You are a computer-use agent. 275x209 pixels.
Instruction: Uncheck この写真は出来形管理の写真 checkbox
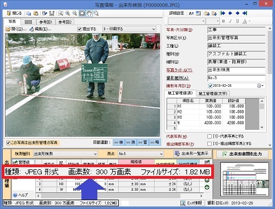click(8, 143)
